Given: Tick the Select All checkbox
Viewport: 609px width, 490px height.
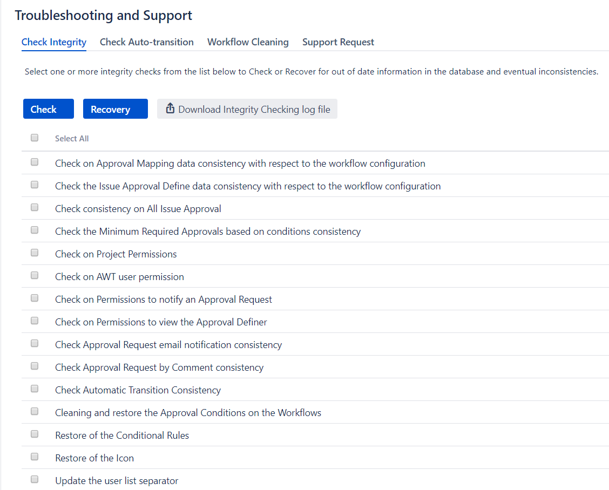Looking at the screenshot, I should 35,138.
